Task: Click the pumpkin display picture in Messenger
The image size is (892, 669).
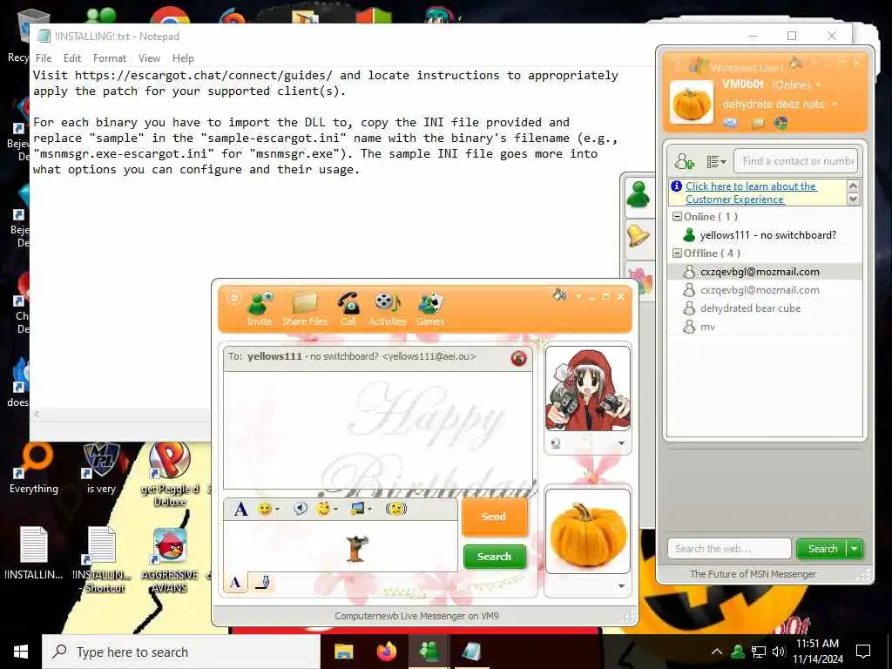Action: [691, 103]
